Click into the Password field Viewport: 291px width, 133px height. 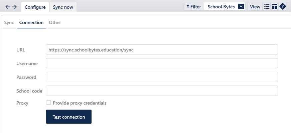pyautogui.click(x=162, y=77)
